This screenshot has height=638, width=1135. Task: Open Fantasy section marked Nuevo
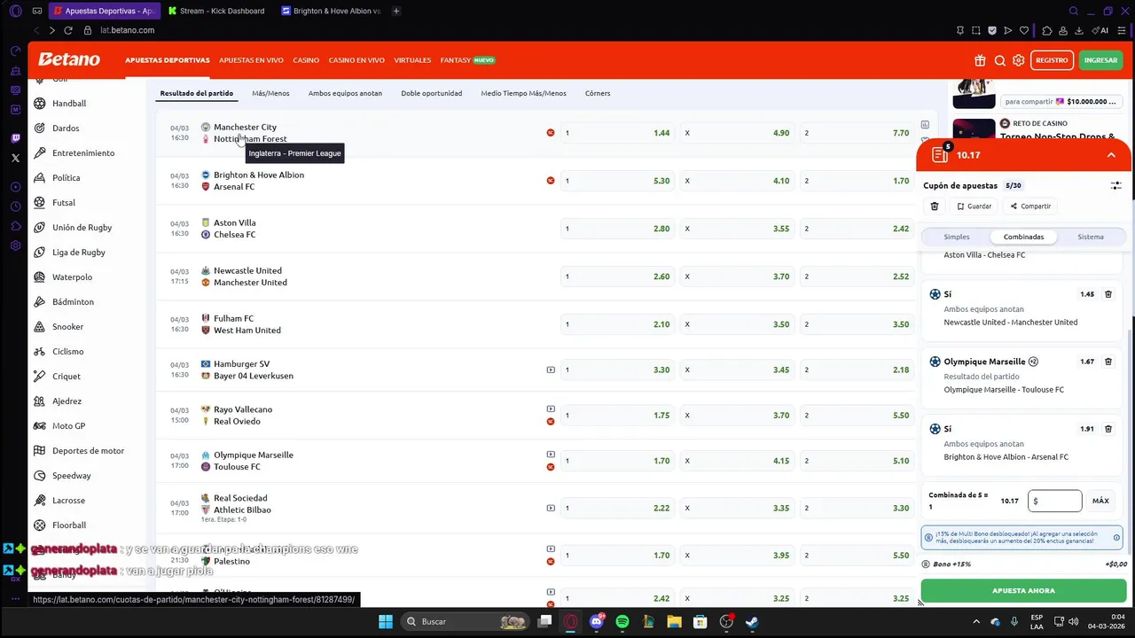[467, 60]
